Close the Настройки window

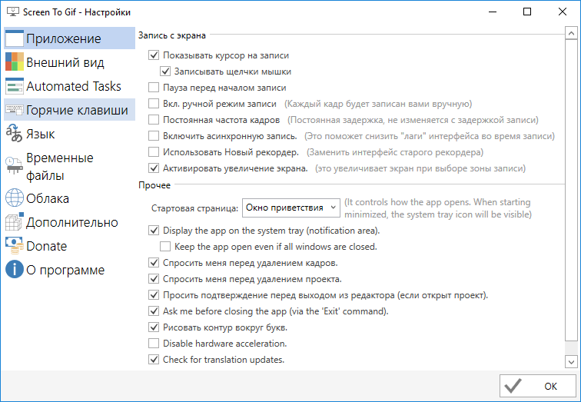tap(562, 12)
